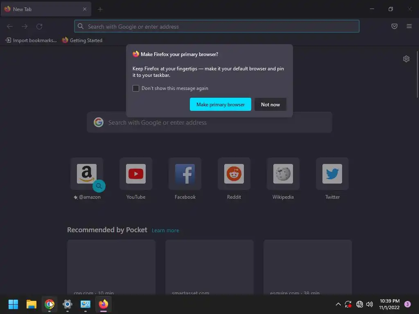Viewport: 419px width, 314px height.
Task: Focus the address bar
Action: 217,27
